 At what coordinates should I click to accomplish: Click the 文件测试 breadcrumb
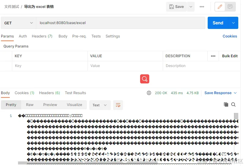[x=12, y=7]
